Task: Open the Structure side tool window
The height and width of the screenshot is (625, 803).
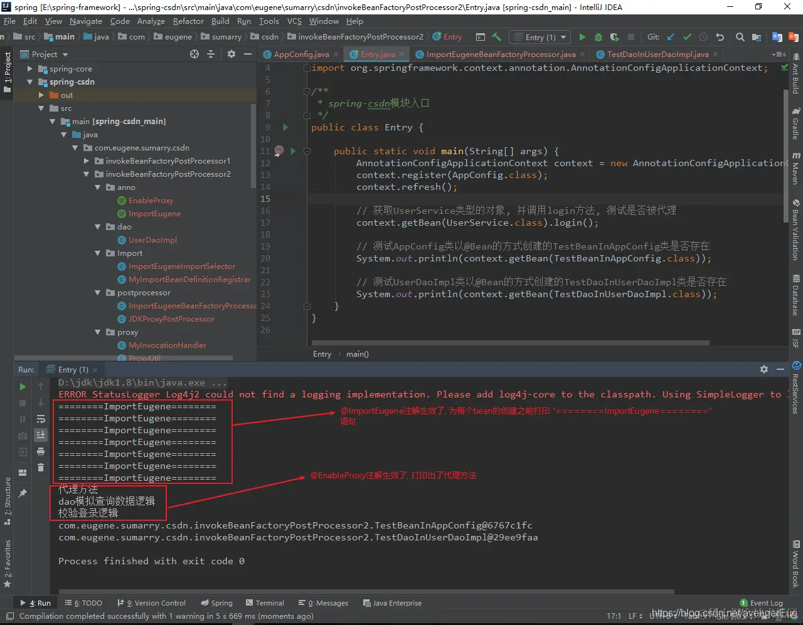Action: coord(8,501)
